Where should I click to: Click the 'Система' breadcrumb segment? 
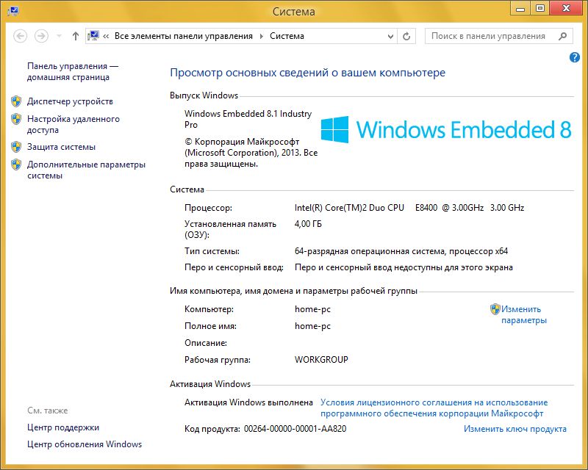point(287,36)
